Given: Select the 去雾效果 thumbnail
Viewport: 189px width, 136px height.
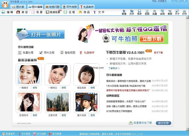Looking at the screenshot, I should pos(58,102).
